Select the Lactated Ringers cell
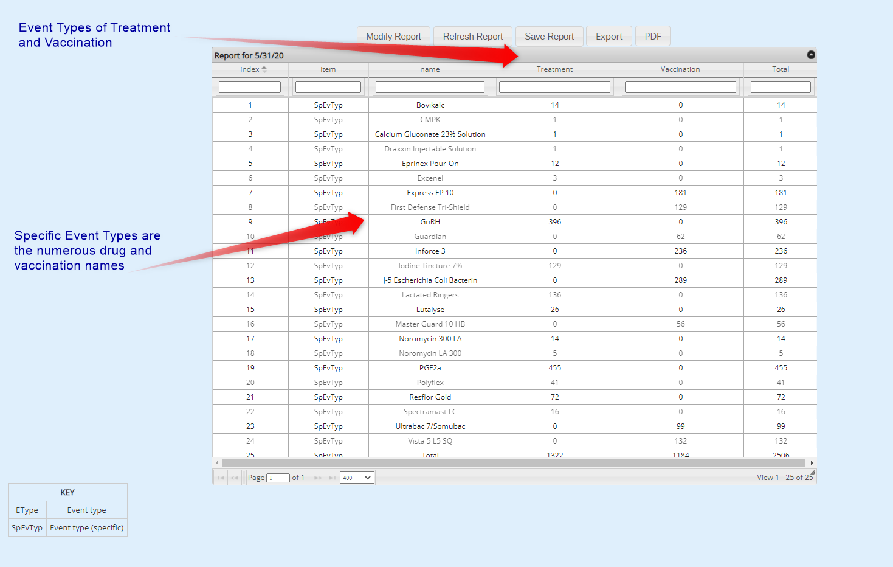The height and width of the screenshot is (567, 893). 430,295
